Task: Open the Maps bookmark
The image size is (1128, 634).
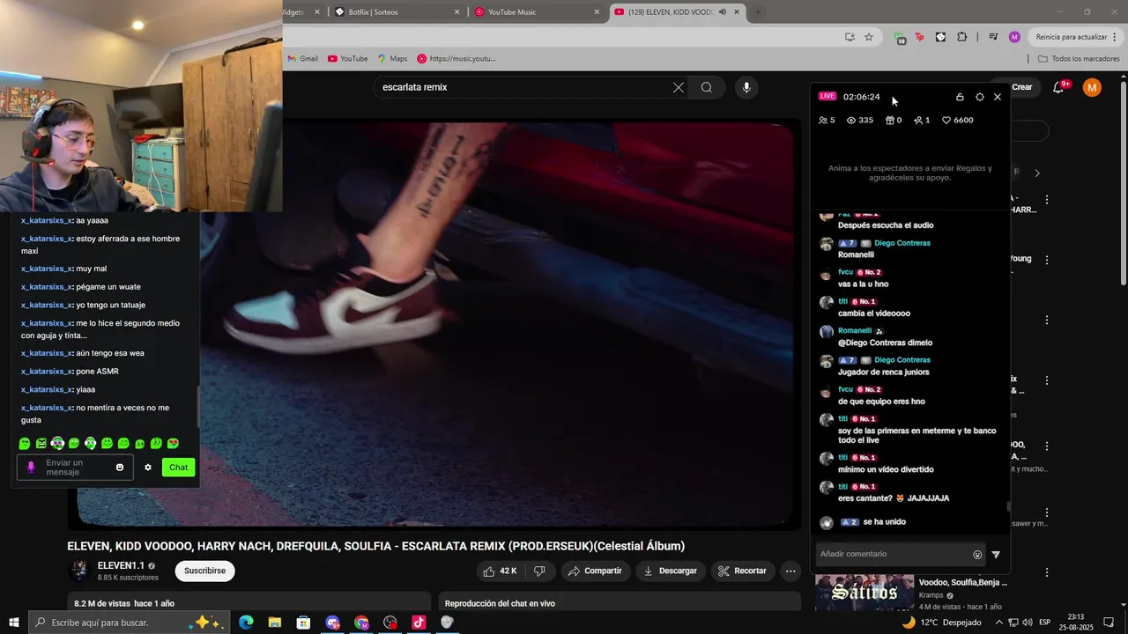Action: (x=392, y=59)
